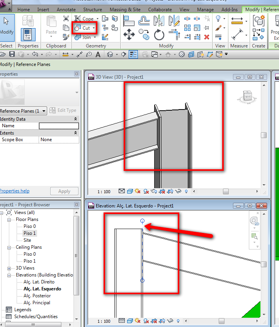Image resolution: width=279 pixels, height=327 pixels.
Task: Click the Undo arrow in quick access toolbar
Action: point(35,54)
